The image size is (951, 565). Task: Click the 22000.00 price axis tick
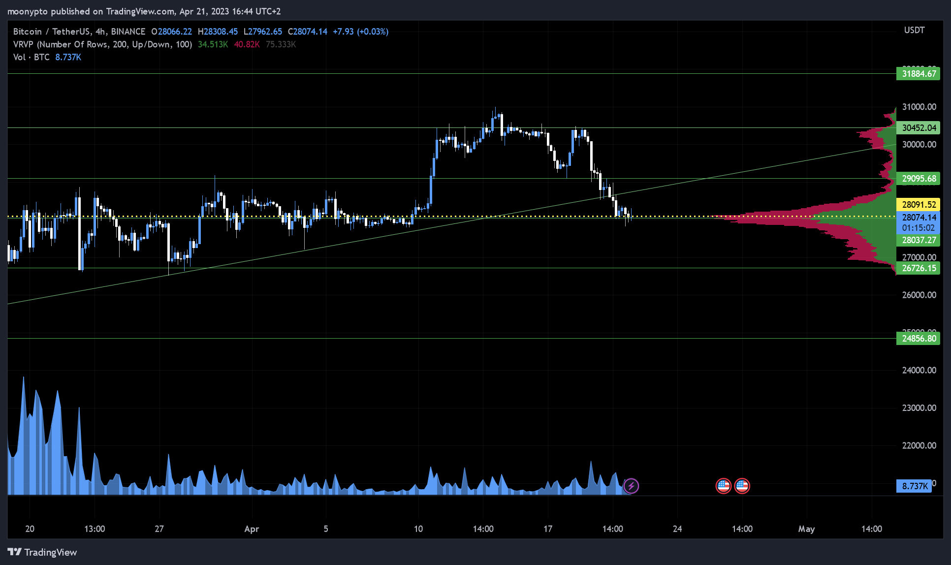(x=919, y=445)
